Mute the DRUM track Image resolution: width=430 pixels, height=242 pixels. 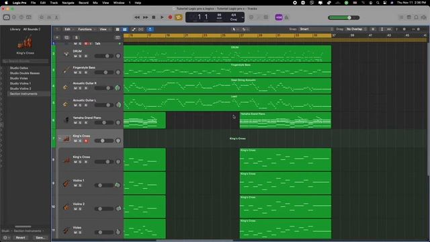pyautogui.click(x=75, y=56)
